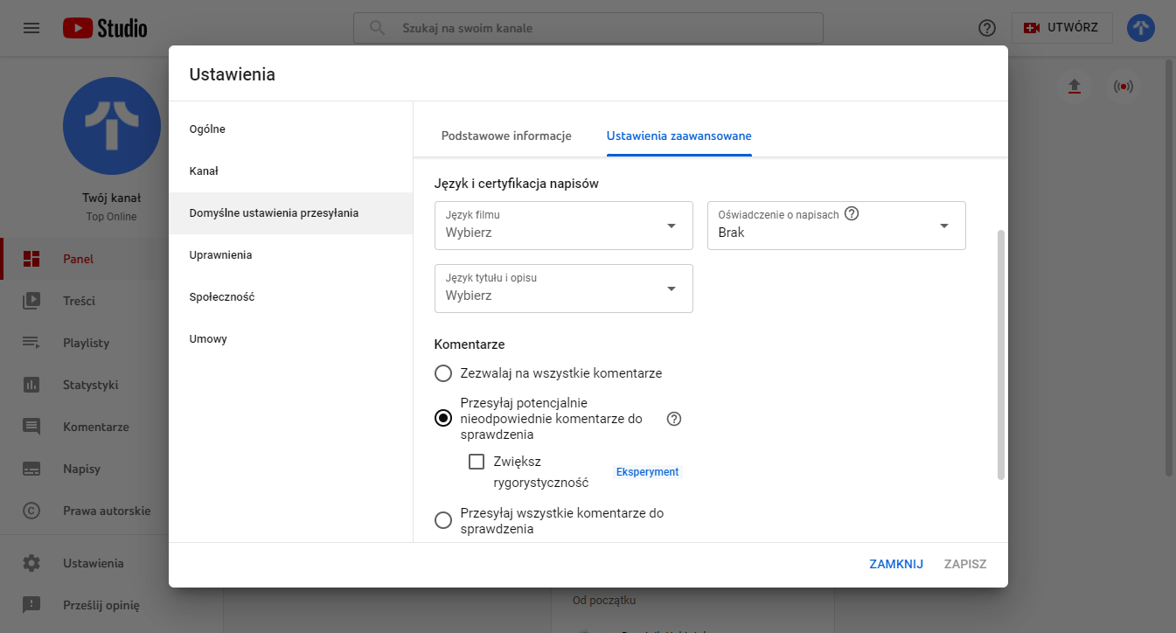The height and width of the screenshot is (633, 1176).
Task: Click the Język i certyfikacja napisów heading
Action: click(x=517, y=184)
